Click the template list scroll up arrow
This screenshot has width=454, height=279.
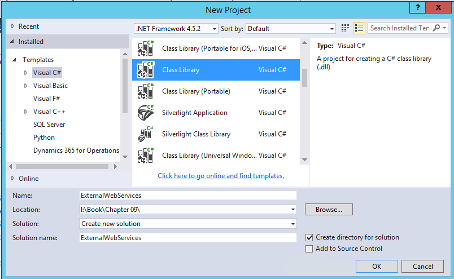coord(304,43)
